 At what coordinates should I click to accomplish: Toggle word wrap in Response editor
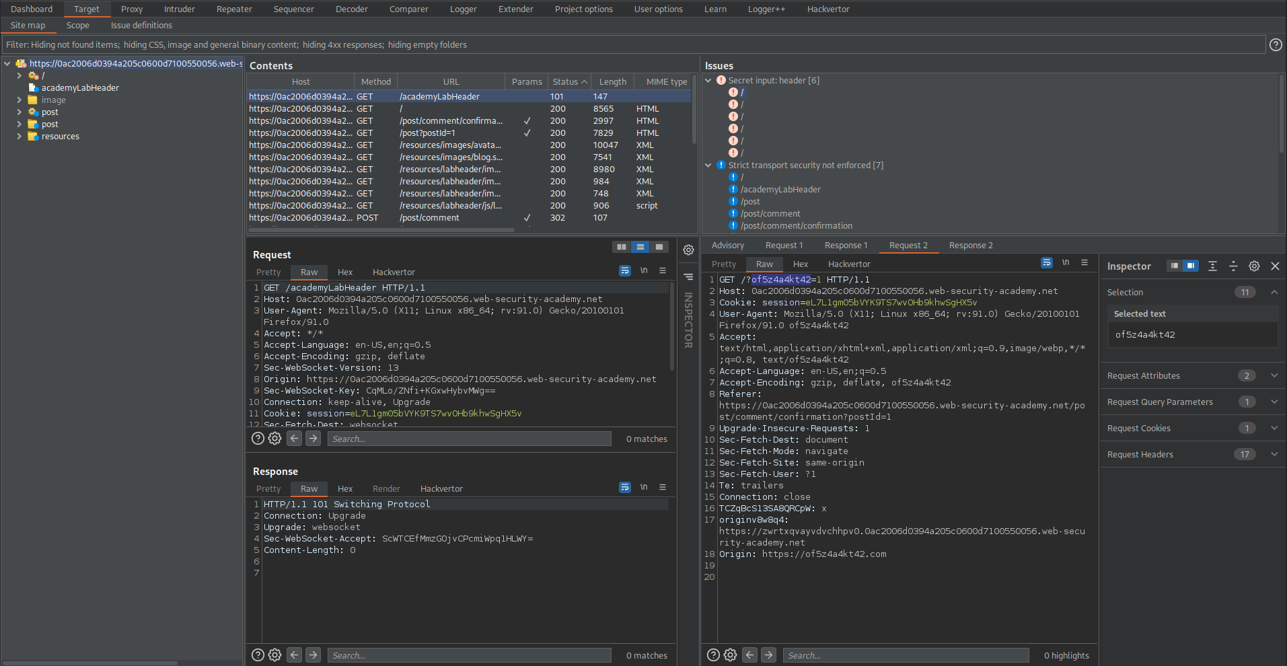tap(625, 487)
